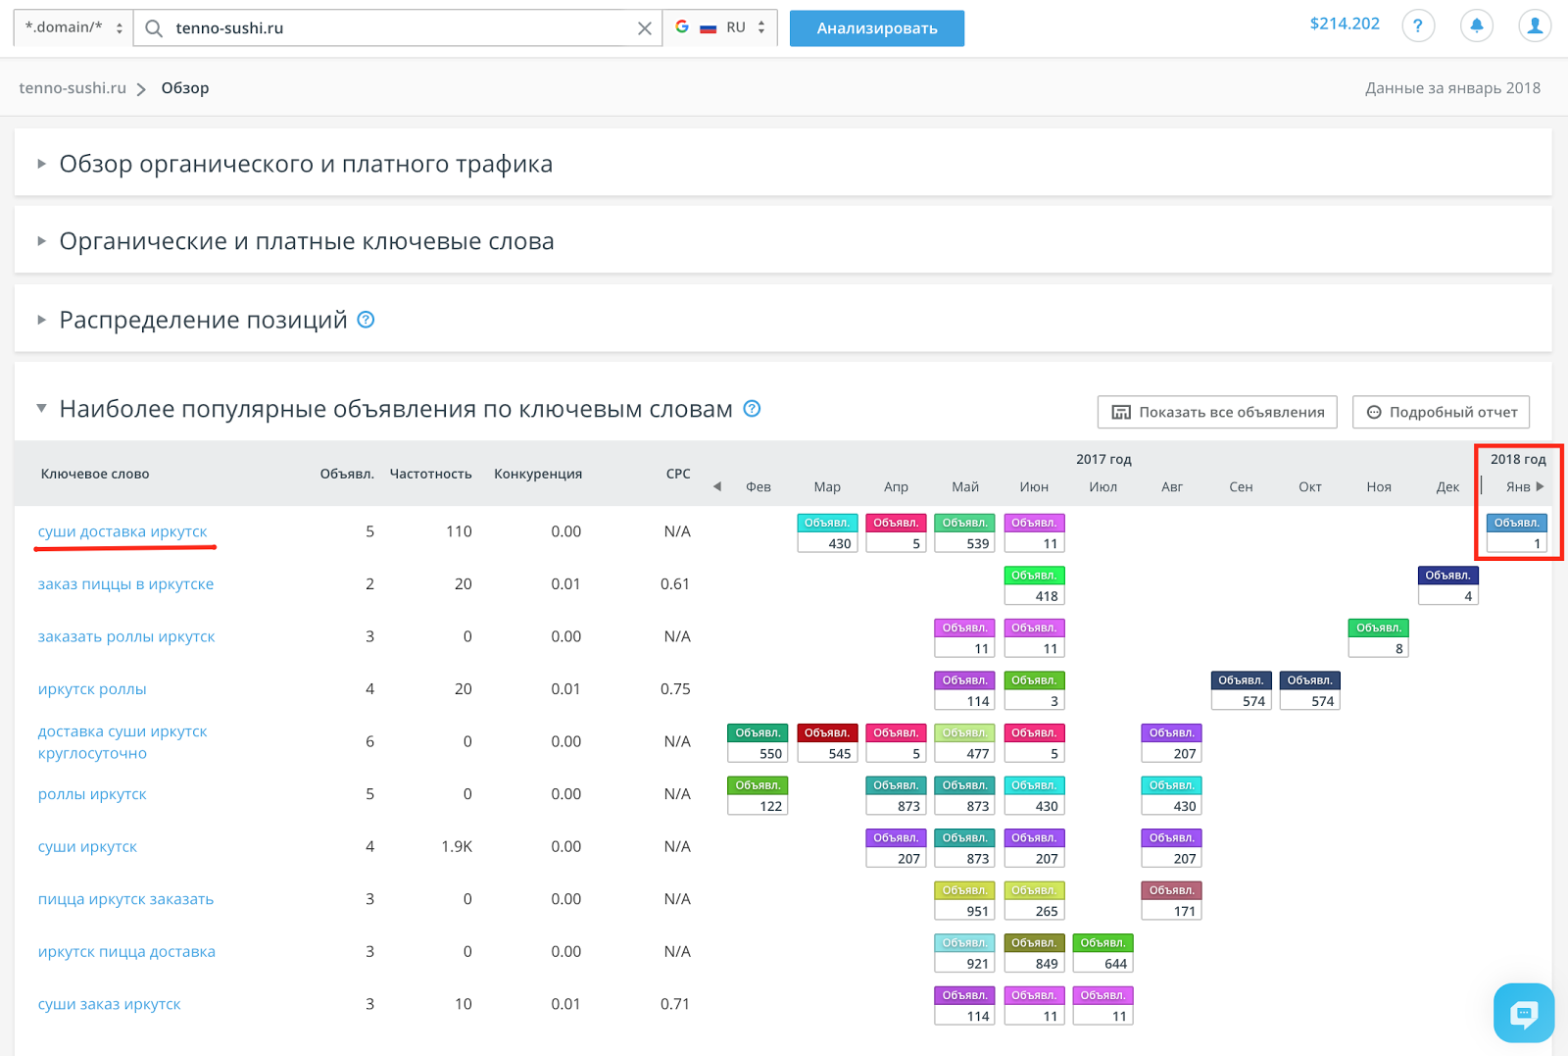
Task: Open the live chat bubble widget
Action: click(x=1524, y=1013)
